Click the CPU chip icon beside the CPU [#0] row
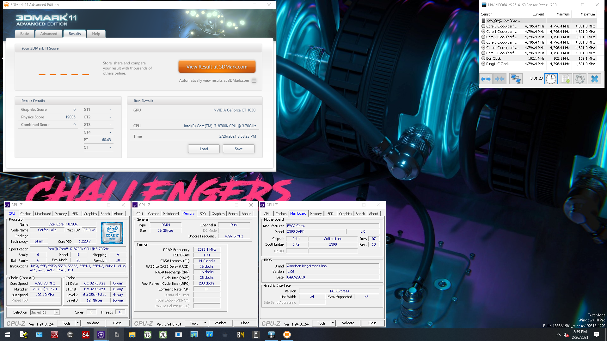 pos(483,21)
